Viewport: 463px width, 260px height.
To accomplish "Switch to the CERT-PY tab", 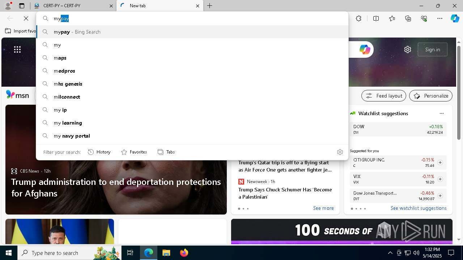I will (x=73, y=6).
